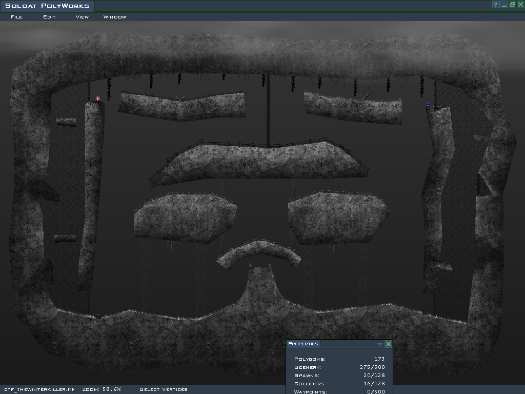Minimize the PolyWorks window
The image size is (525, 394).
504,5
